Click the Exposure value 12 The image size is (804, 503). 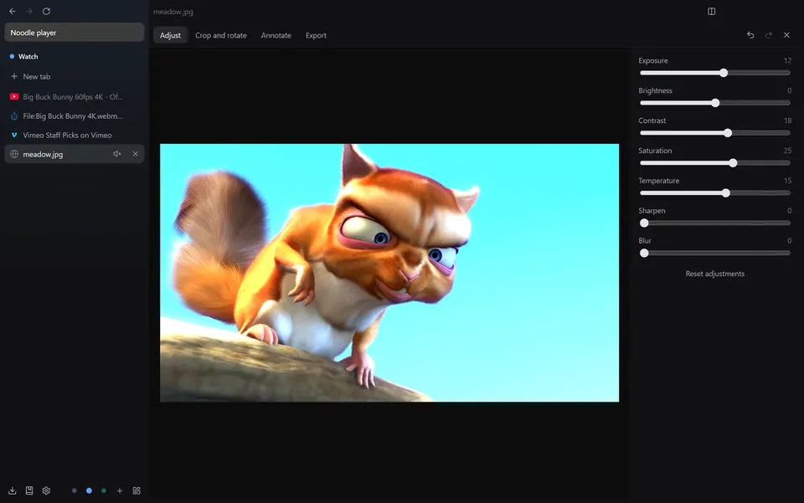(x=787, y=60)
